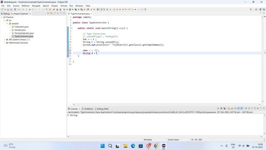Open the Source menu

click(x=16, y=6)
